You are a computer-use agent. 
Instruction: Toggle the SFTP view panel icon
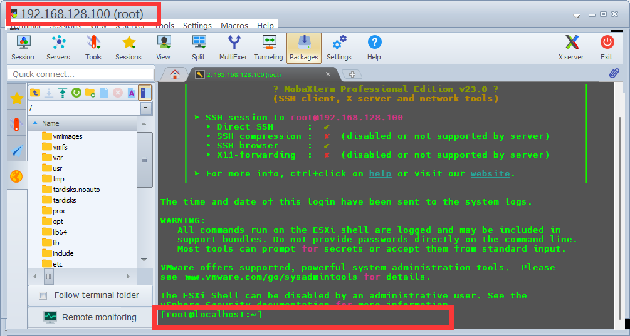click(x=145, y=93)
